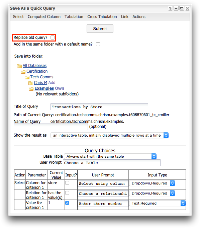Check Input for Relation for criterion 1
200x228 pixels.
click(x=67, y=193)
